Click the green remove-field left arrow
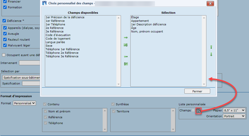 pos(126,57)
